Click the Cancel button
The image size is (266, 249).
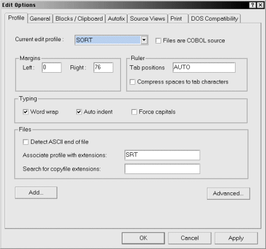point(190,238)
